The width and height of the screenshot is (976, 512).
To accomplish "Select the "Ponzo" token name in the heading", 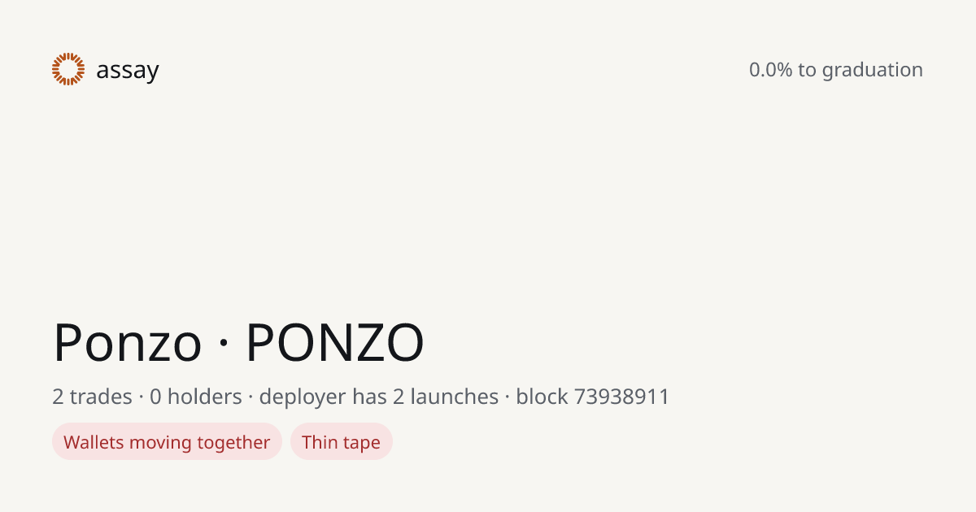I will tap(127, 342).
